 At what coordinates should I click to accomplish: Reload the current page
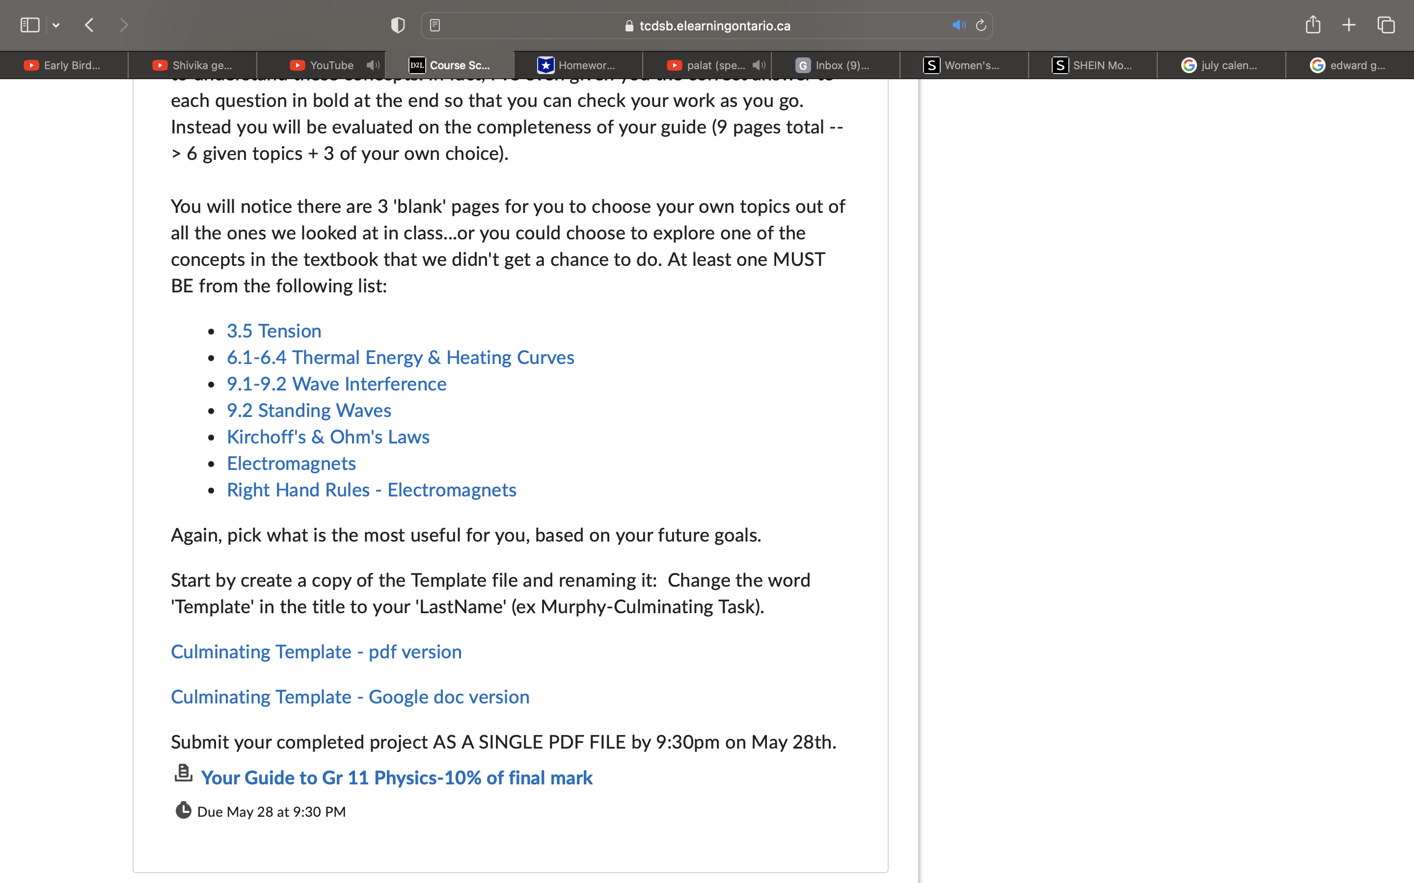[980, 25]
